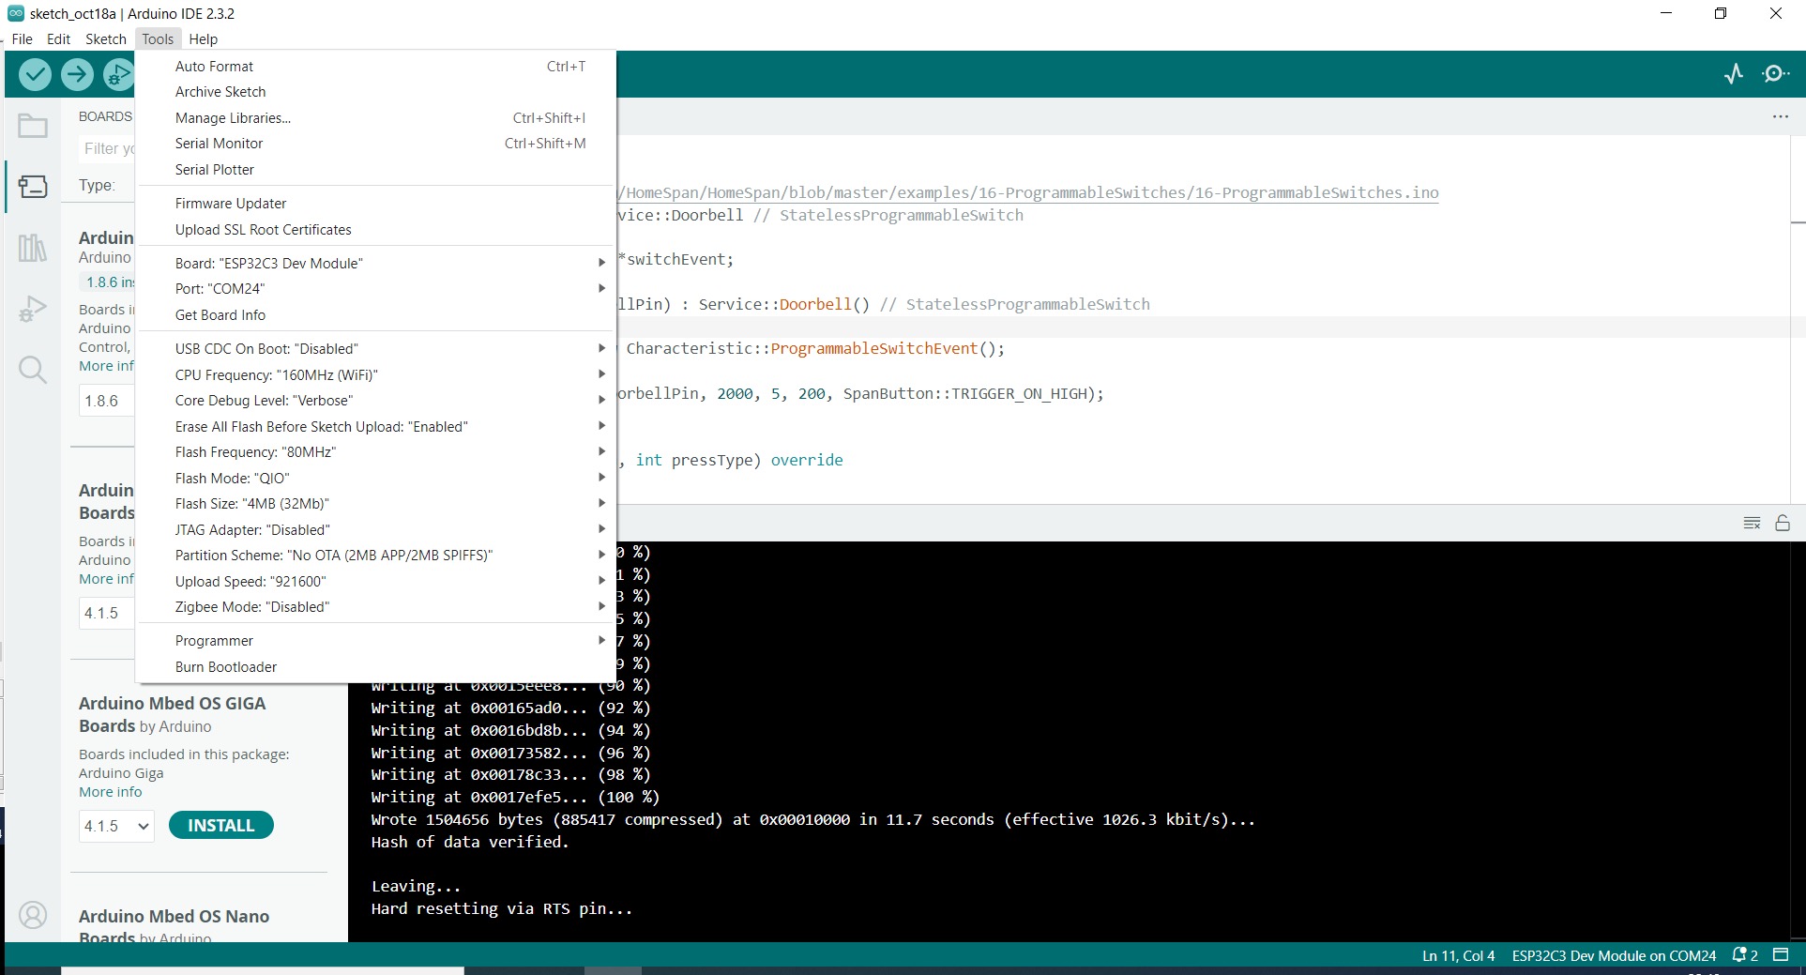1806x975 pixels.
Task: Click the editor vertical scrollbar
Action: point(1798,319)
